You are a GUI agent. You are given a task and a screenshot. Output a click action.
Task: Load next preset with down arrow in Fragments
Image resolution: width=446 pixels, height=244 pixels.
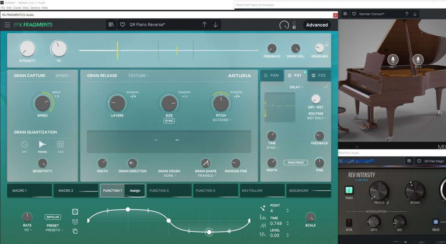pyautogui.click(x=216, y=25)
